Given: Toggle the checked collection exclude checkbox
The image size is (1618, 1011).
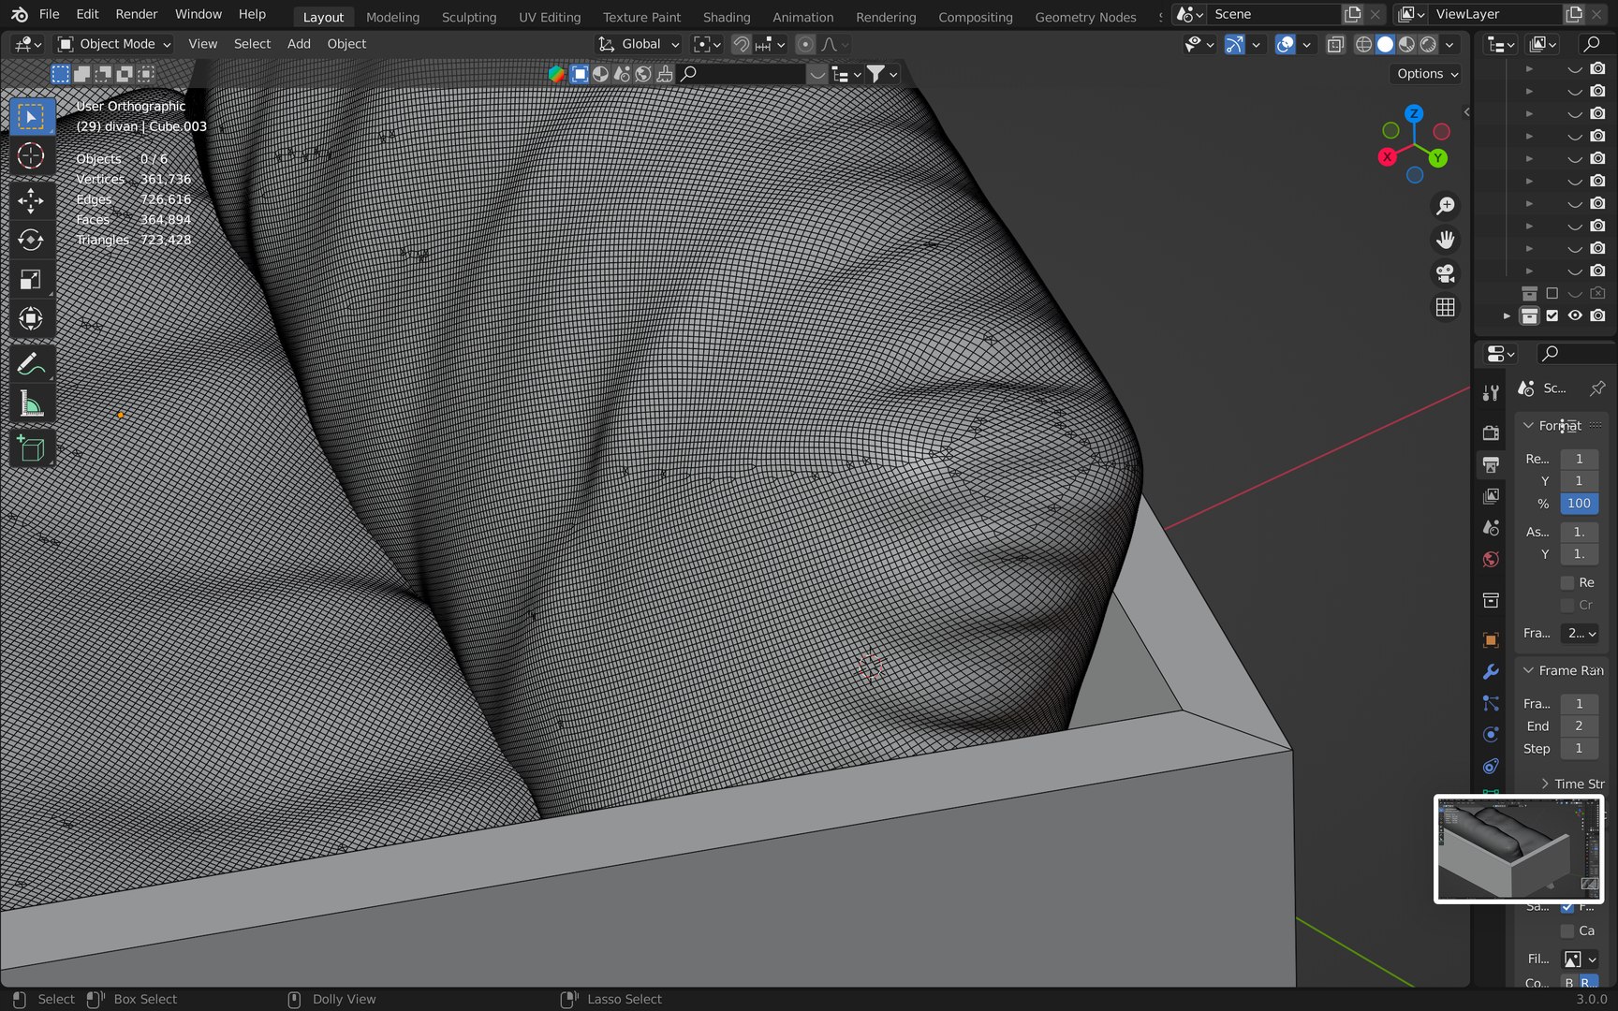Looking at the screenshot, I should point(1552,315).
